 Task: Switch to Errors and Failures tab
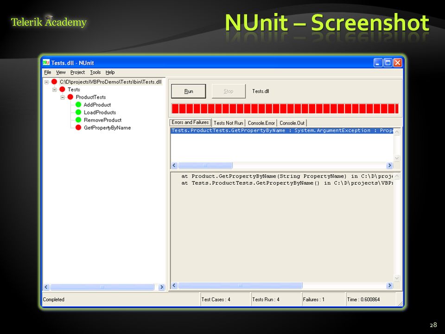point(190,122)
